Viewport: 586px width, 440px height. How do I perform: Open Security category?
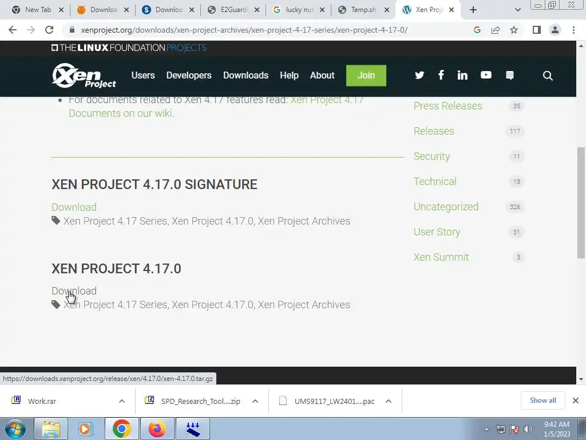(431, 156)
